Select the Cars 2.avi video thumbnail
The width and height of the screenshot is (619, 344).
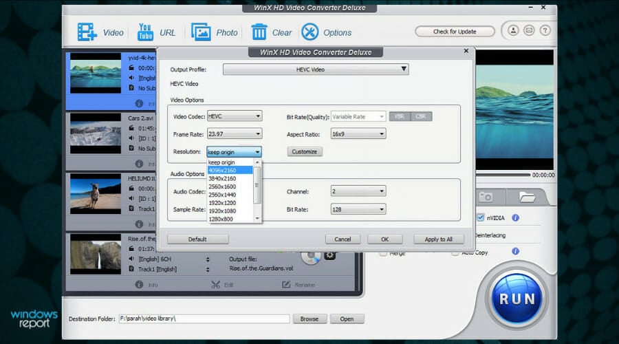[x=96, y=133]
